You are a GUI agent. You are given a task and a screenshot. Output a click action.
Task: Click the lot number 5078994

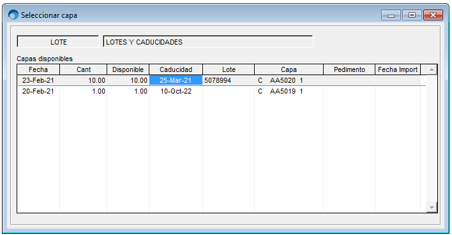tap(218, 80)
